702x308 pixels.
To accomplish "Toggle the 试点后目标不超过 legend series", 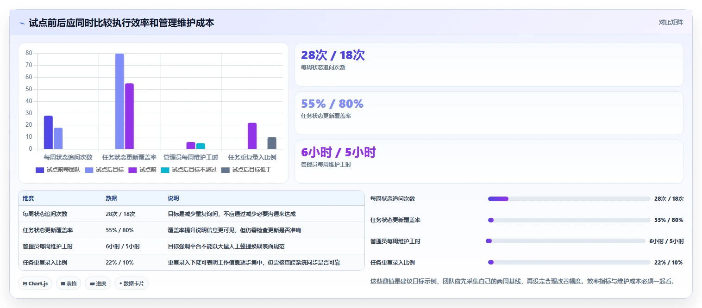I will (188, 170).
